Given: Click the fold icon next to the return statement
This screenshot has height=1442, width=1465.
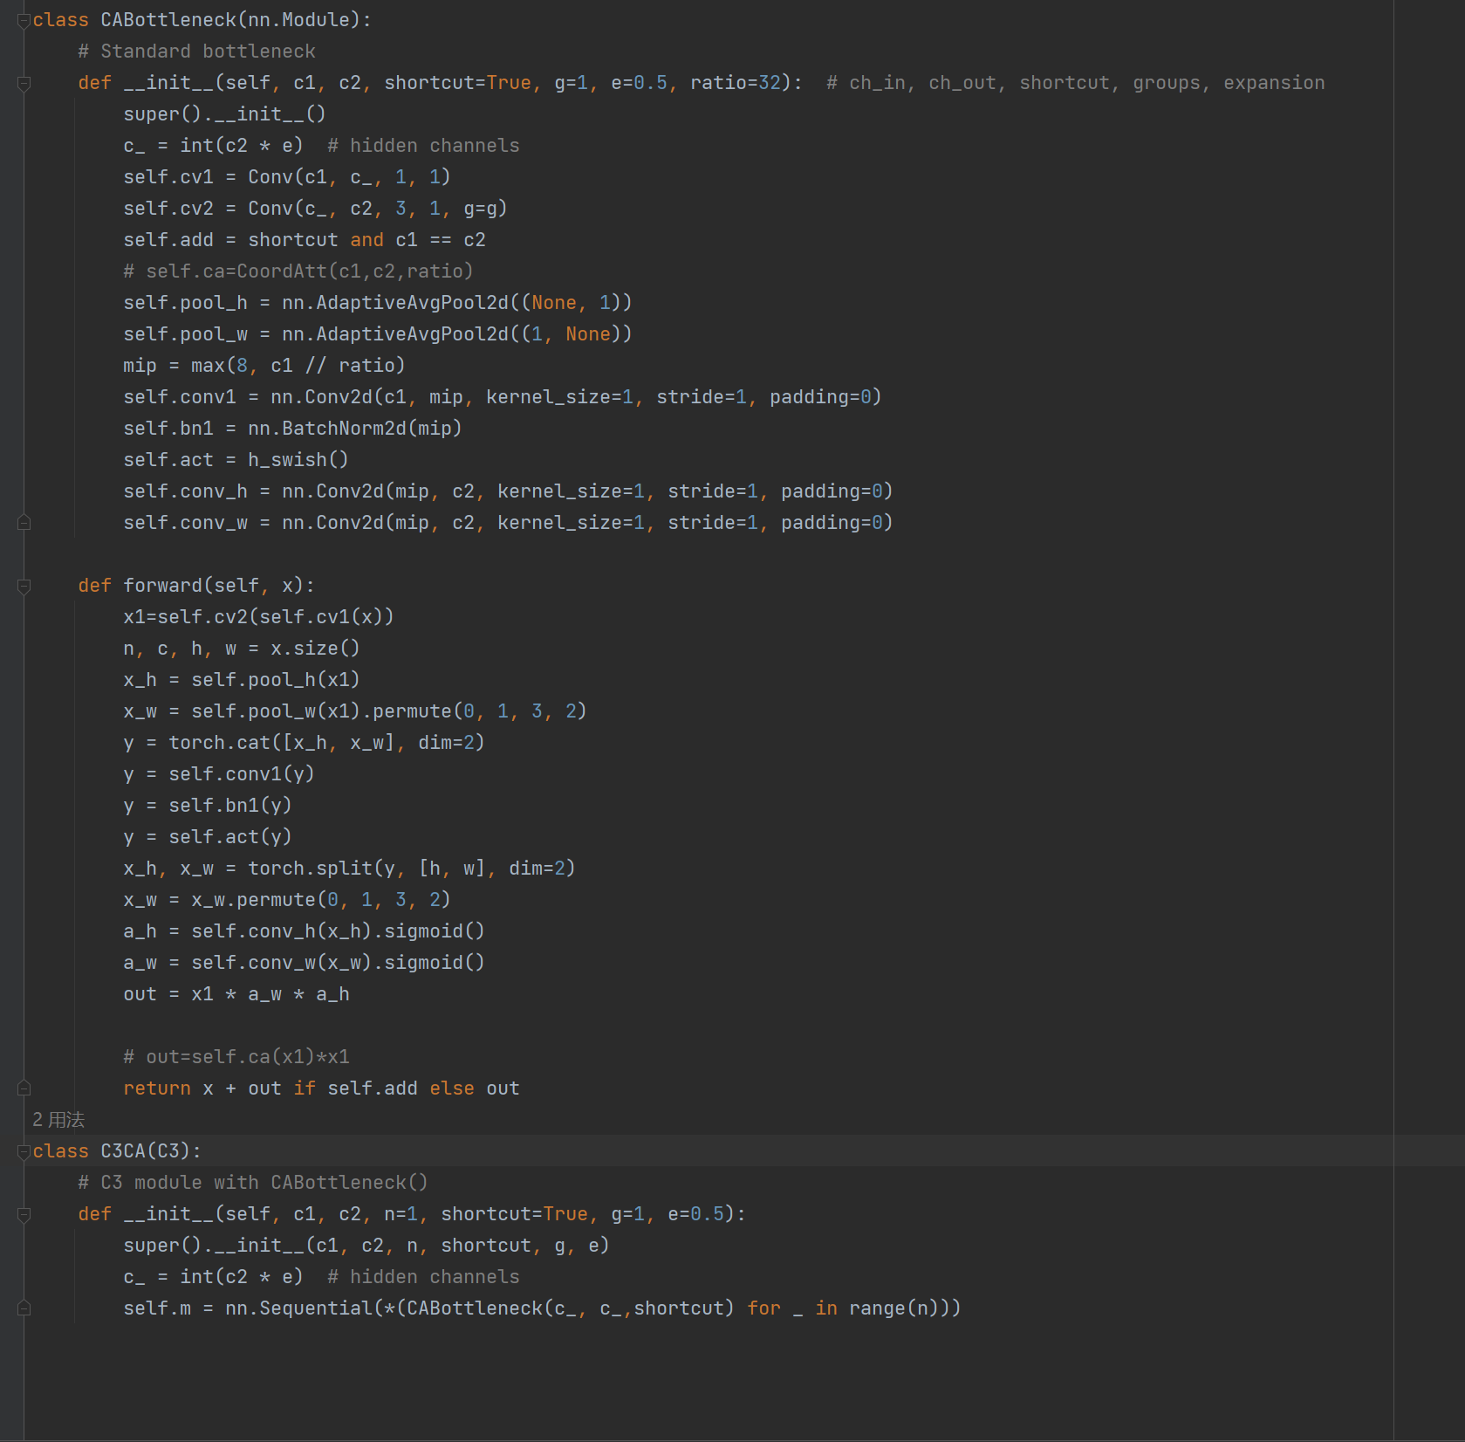Looking at the screenshot, I should 24,1088.
